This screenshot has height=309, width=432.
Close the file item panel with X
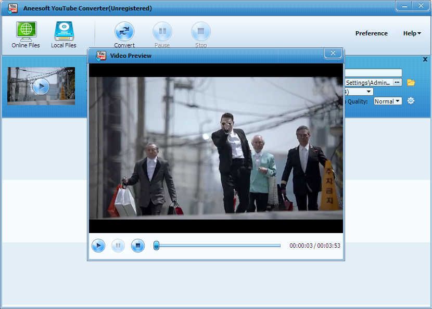click(425, 59)
